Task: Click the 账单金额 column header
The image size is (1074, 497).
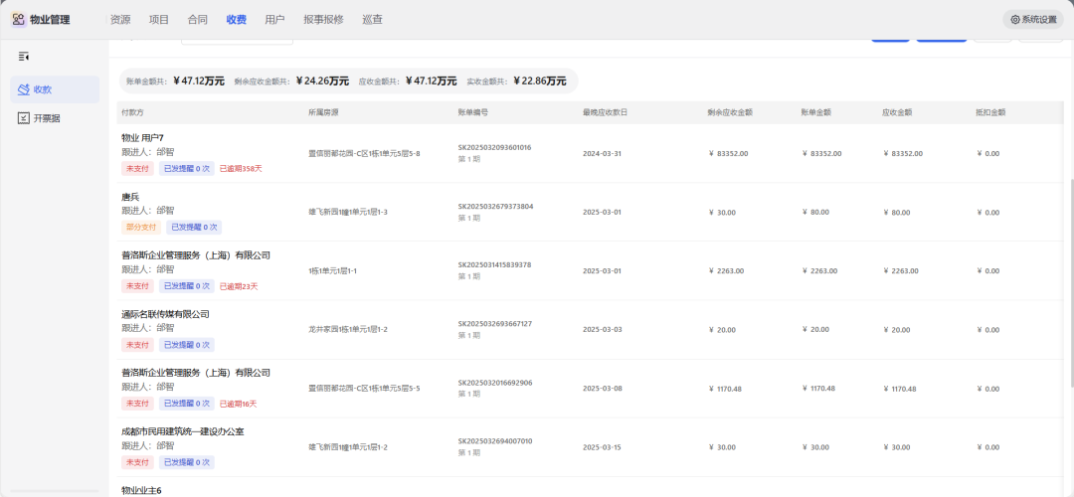Action: [x=815, y=112]
